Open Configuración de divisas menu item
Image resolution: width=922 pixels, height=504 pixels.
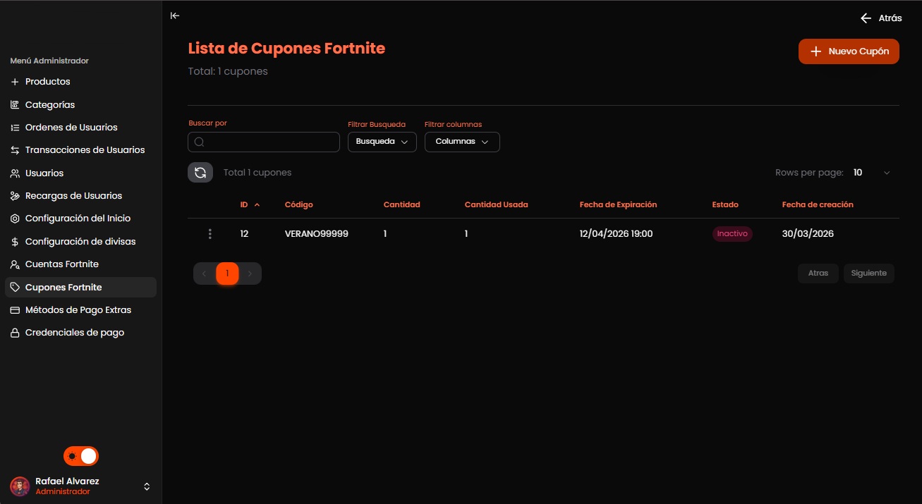pyautogui.click(x=80, y=242)
